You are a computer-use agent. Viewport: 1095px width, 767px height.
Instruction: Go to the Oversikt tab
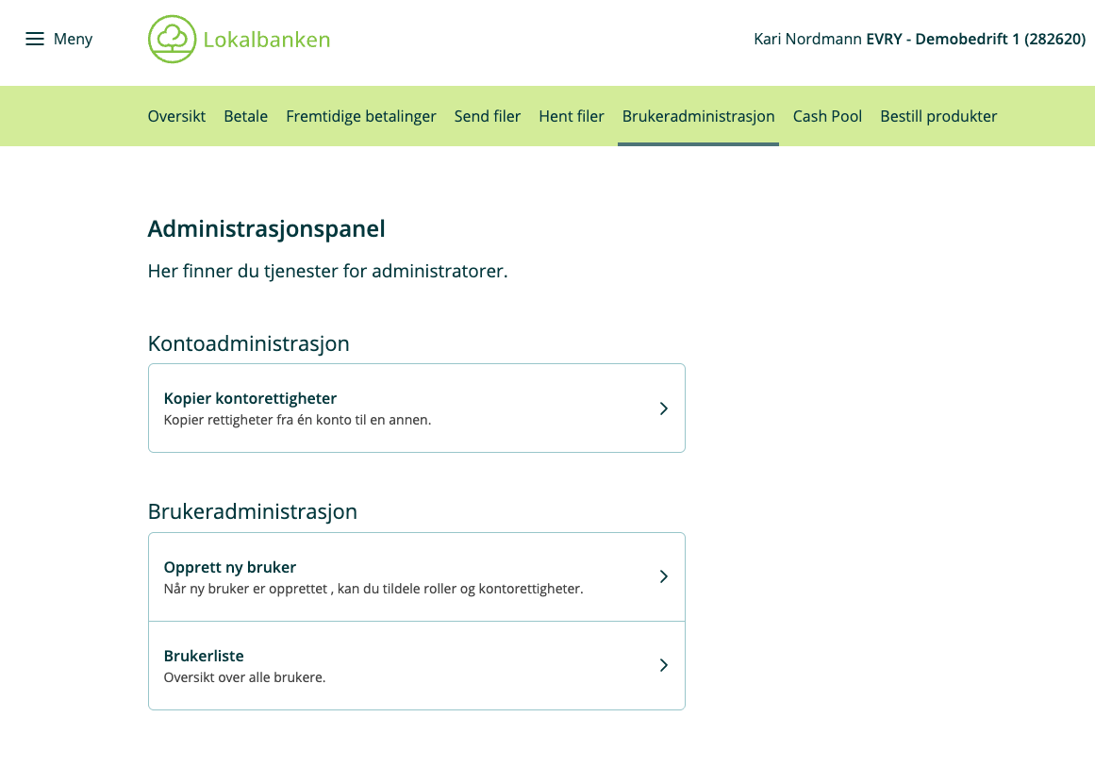(176, 116)
